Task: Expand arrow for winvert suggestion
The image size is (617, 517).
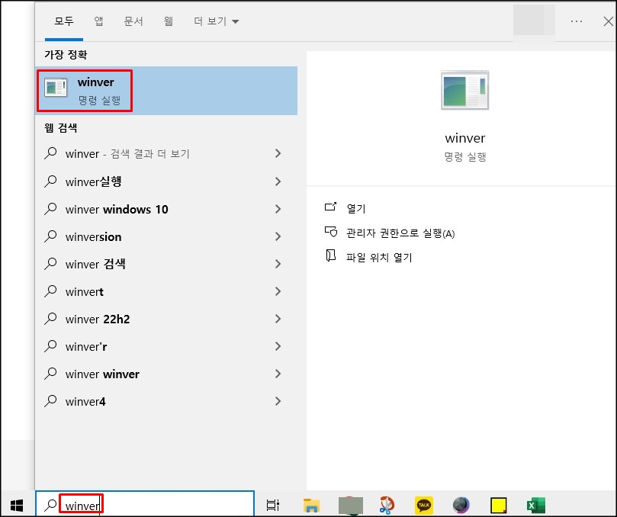Action: 278,291
